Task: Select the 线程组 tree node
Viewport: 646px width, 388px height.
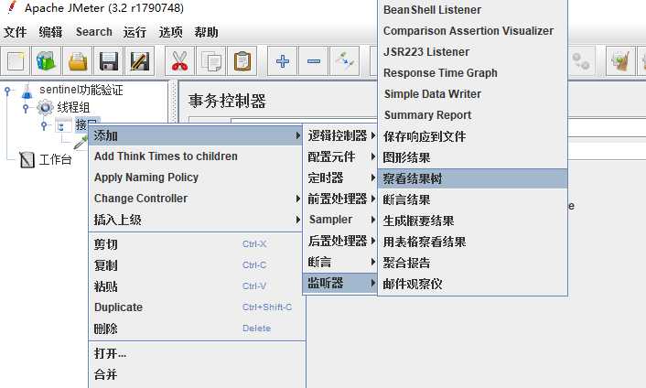Action: [73, 108]
